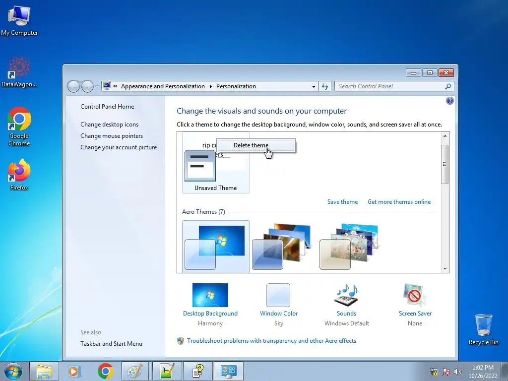This screenshot has height=381, width=508.
Task: Open Desktop Background settings icon
Action: [210, 295]
